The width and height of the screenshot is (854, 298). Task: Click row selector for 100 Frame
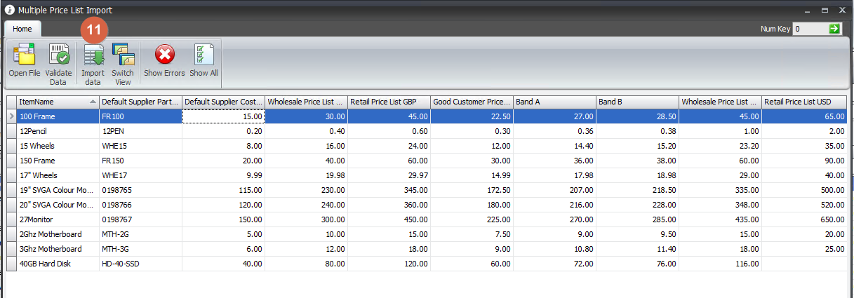[11, 116]
